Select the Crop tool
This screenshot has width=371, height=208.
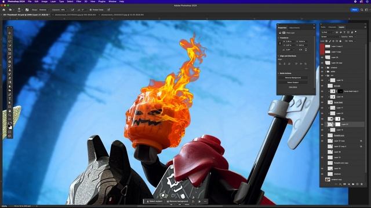click(9, 49)
